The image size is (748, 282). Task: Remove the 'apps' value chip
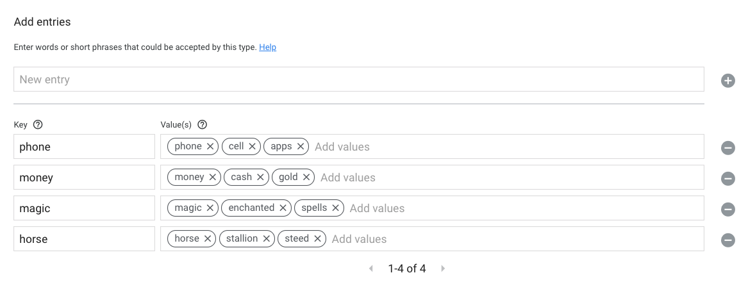(x=300, y=147)
